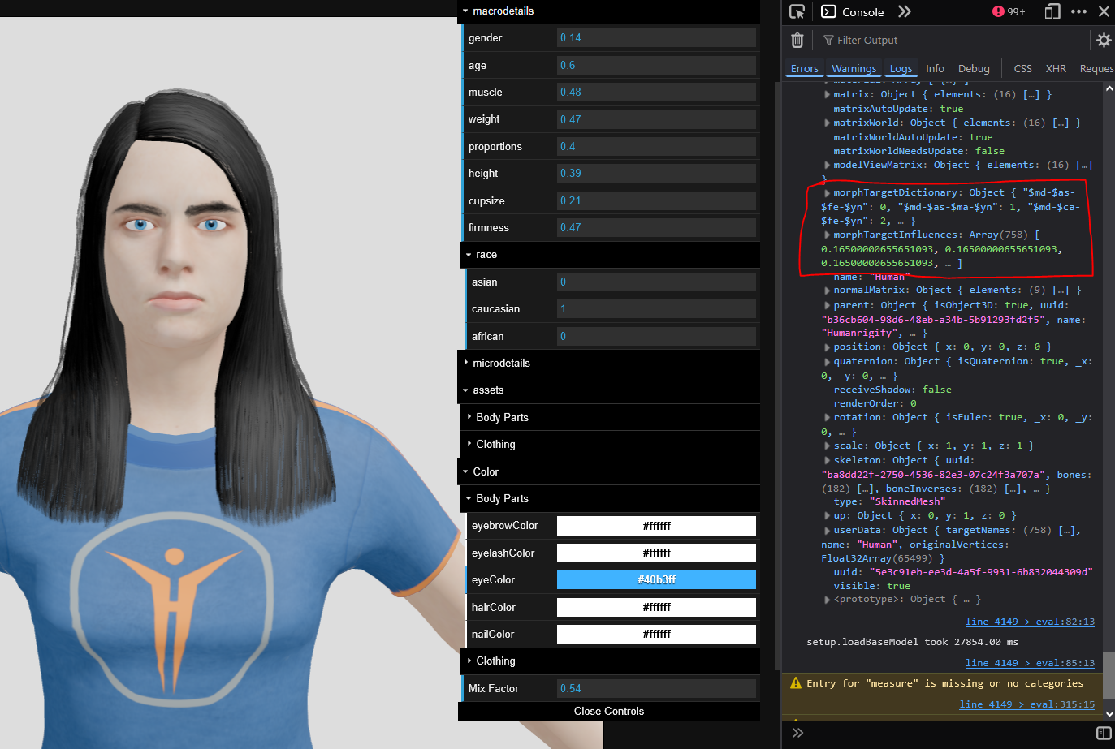Expand the microdetails folder
The height and width of the screenshot is (749, 1115).
(609, 363)
